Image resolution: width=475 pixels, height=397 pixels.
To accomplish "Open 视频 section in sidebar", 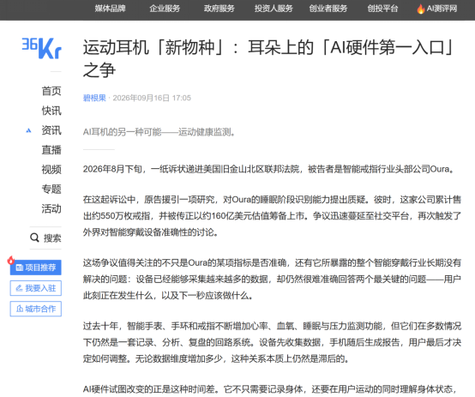I will [51, 170].
